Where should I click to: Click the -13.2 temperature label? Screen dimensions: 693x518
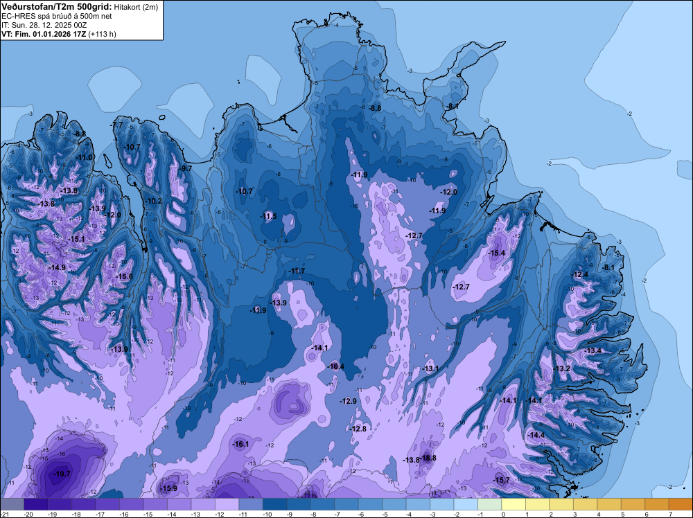pos(561,368)
